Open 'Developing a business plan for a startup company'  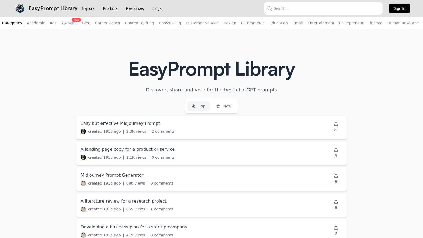click(x=134, y=227)
